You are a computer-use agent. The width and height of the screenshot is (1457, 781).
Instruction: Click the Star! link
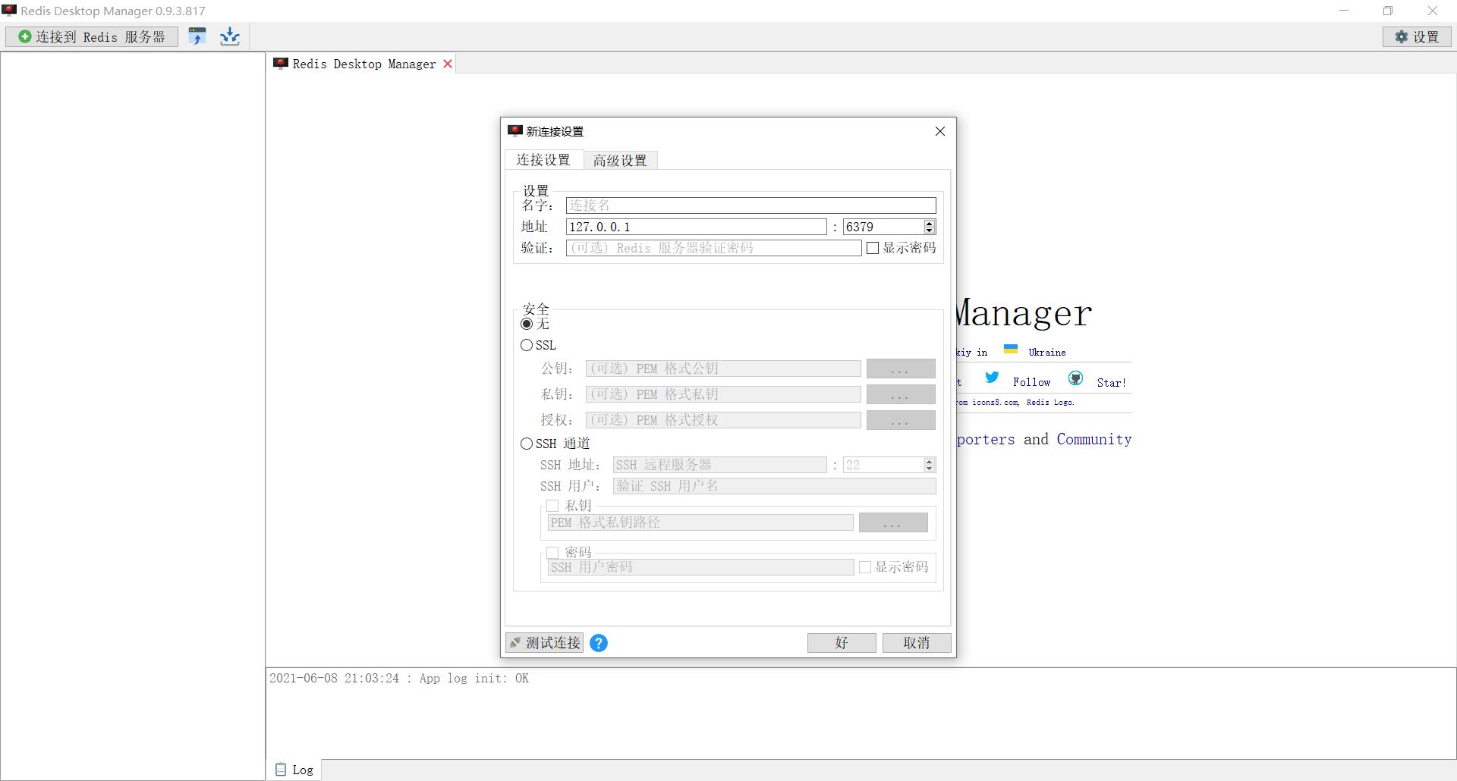1112,383
